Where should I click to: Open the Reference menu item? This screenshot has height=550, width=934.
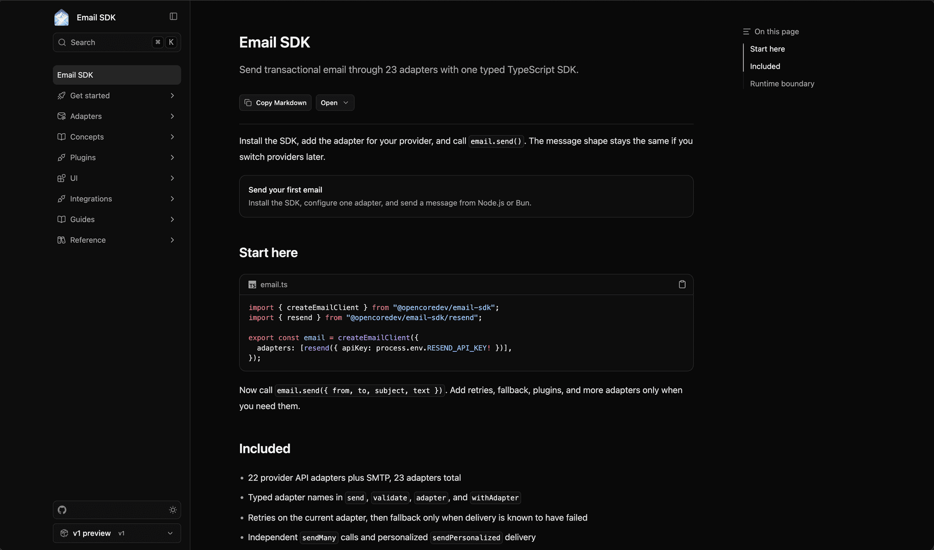point(117,240)
